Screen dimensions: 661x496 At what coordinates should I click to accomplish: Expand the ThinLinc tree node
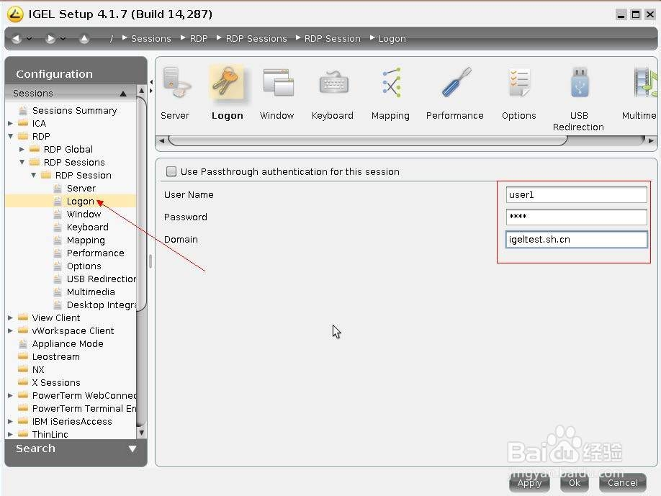point(11,434)
